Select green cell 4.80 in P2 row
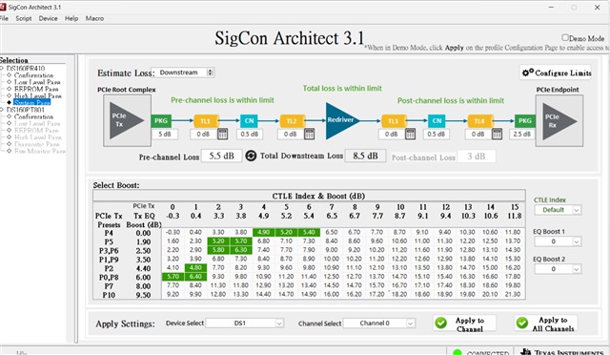 click(x=195, y=268)
